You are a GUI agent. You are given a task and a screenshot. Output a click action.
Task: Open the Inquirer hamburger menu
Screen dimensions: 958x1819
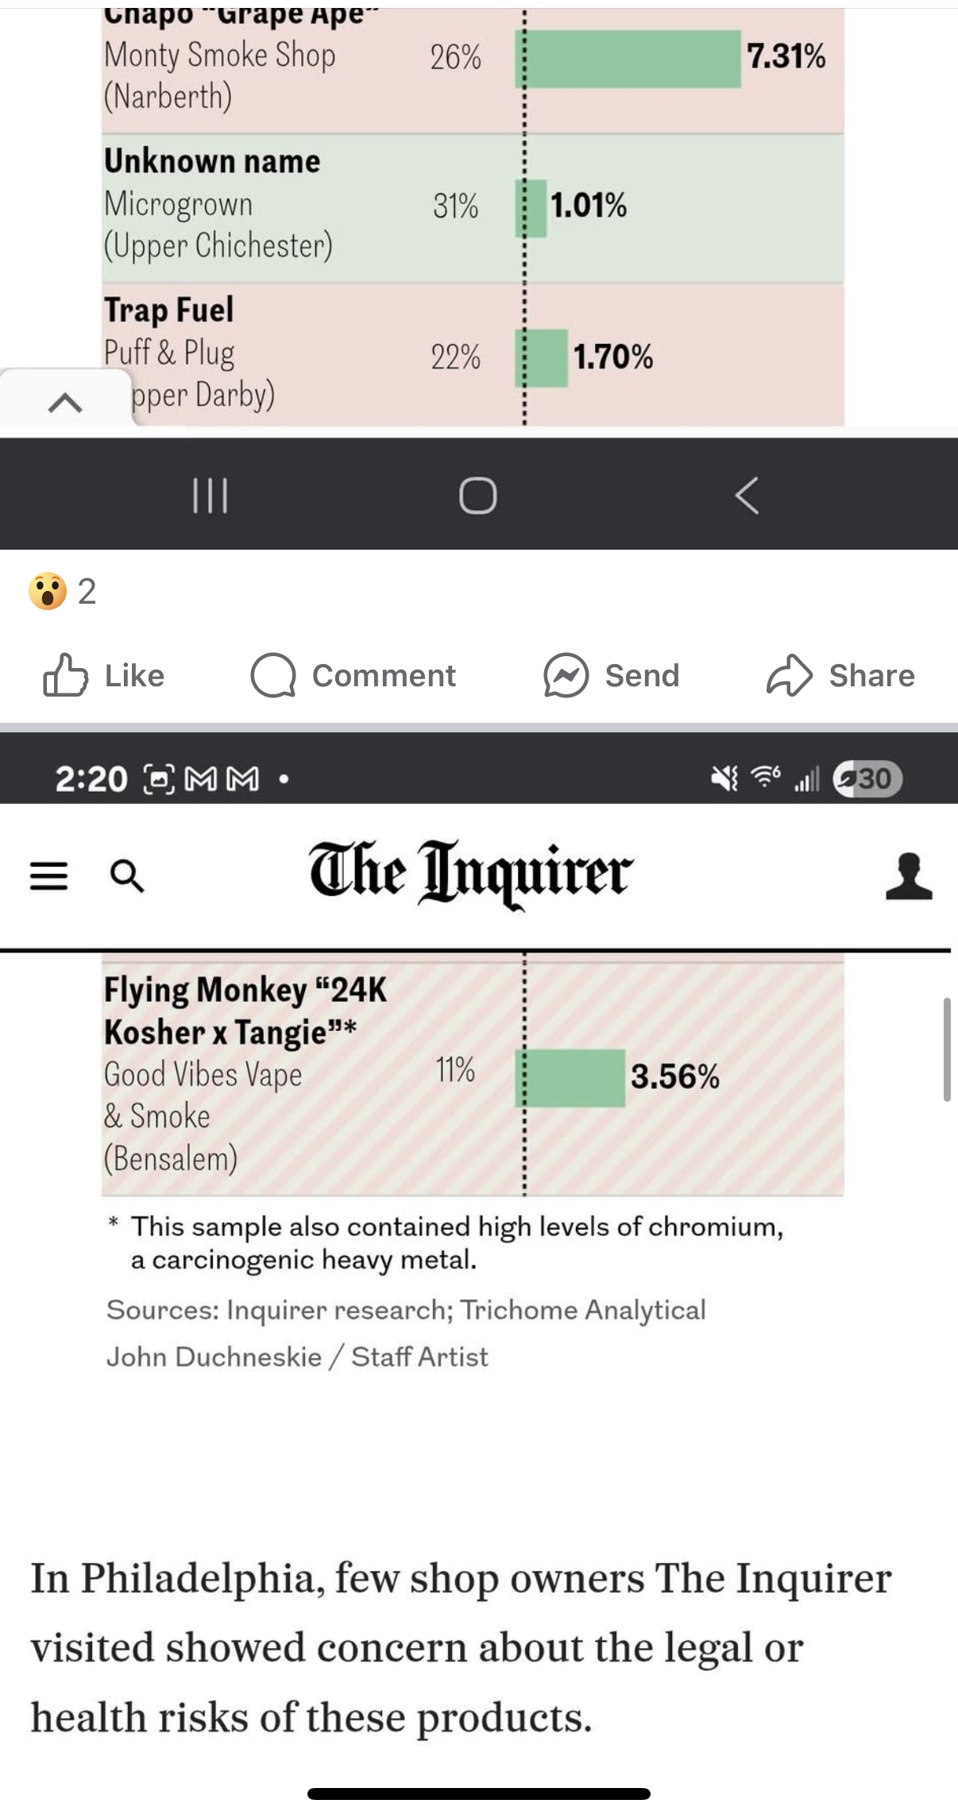(48, 875)
